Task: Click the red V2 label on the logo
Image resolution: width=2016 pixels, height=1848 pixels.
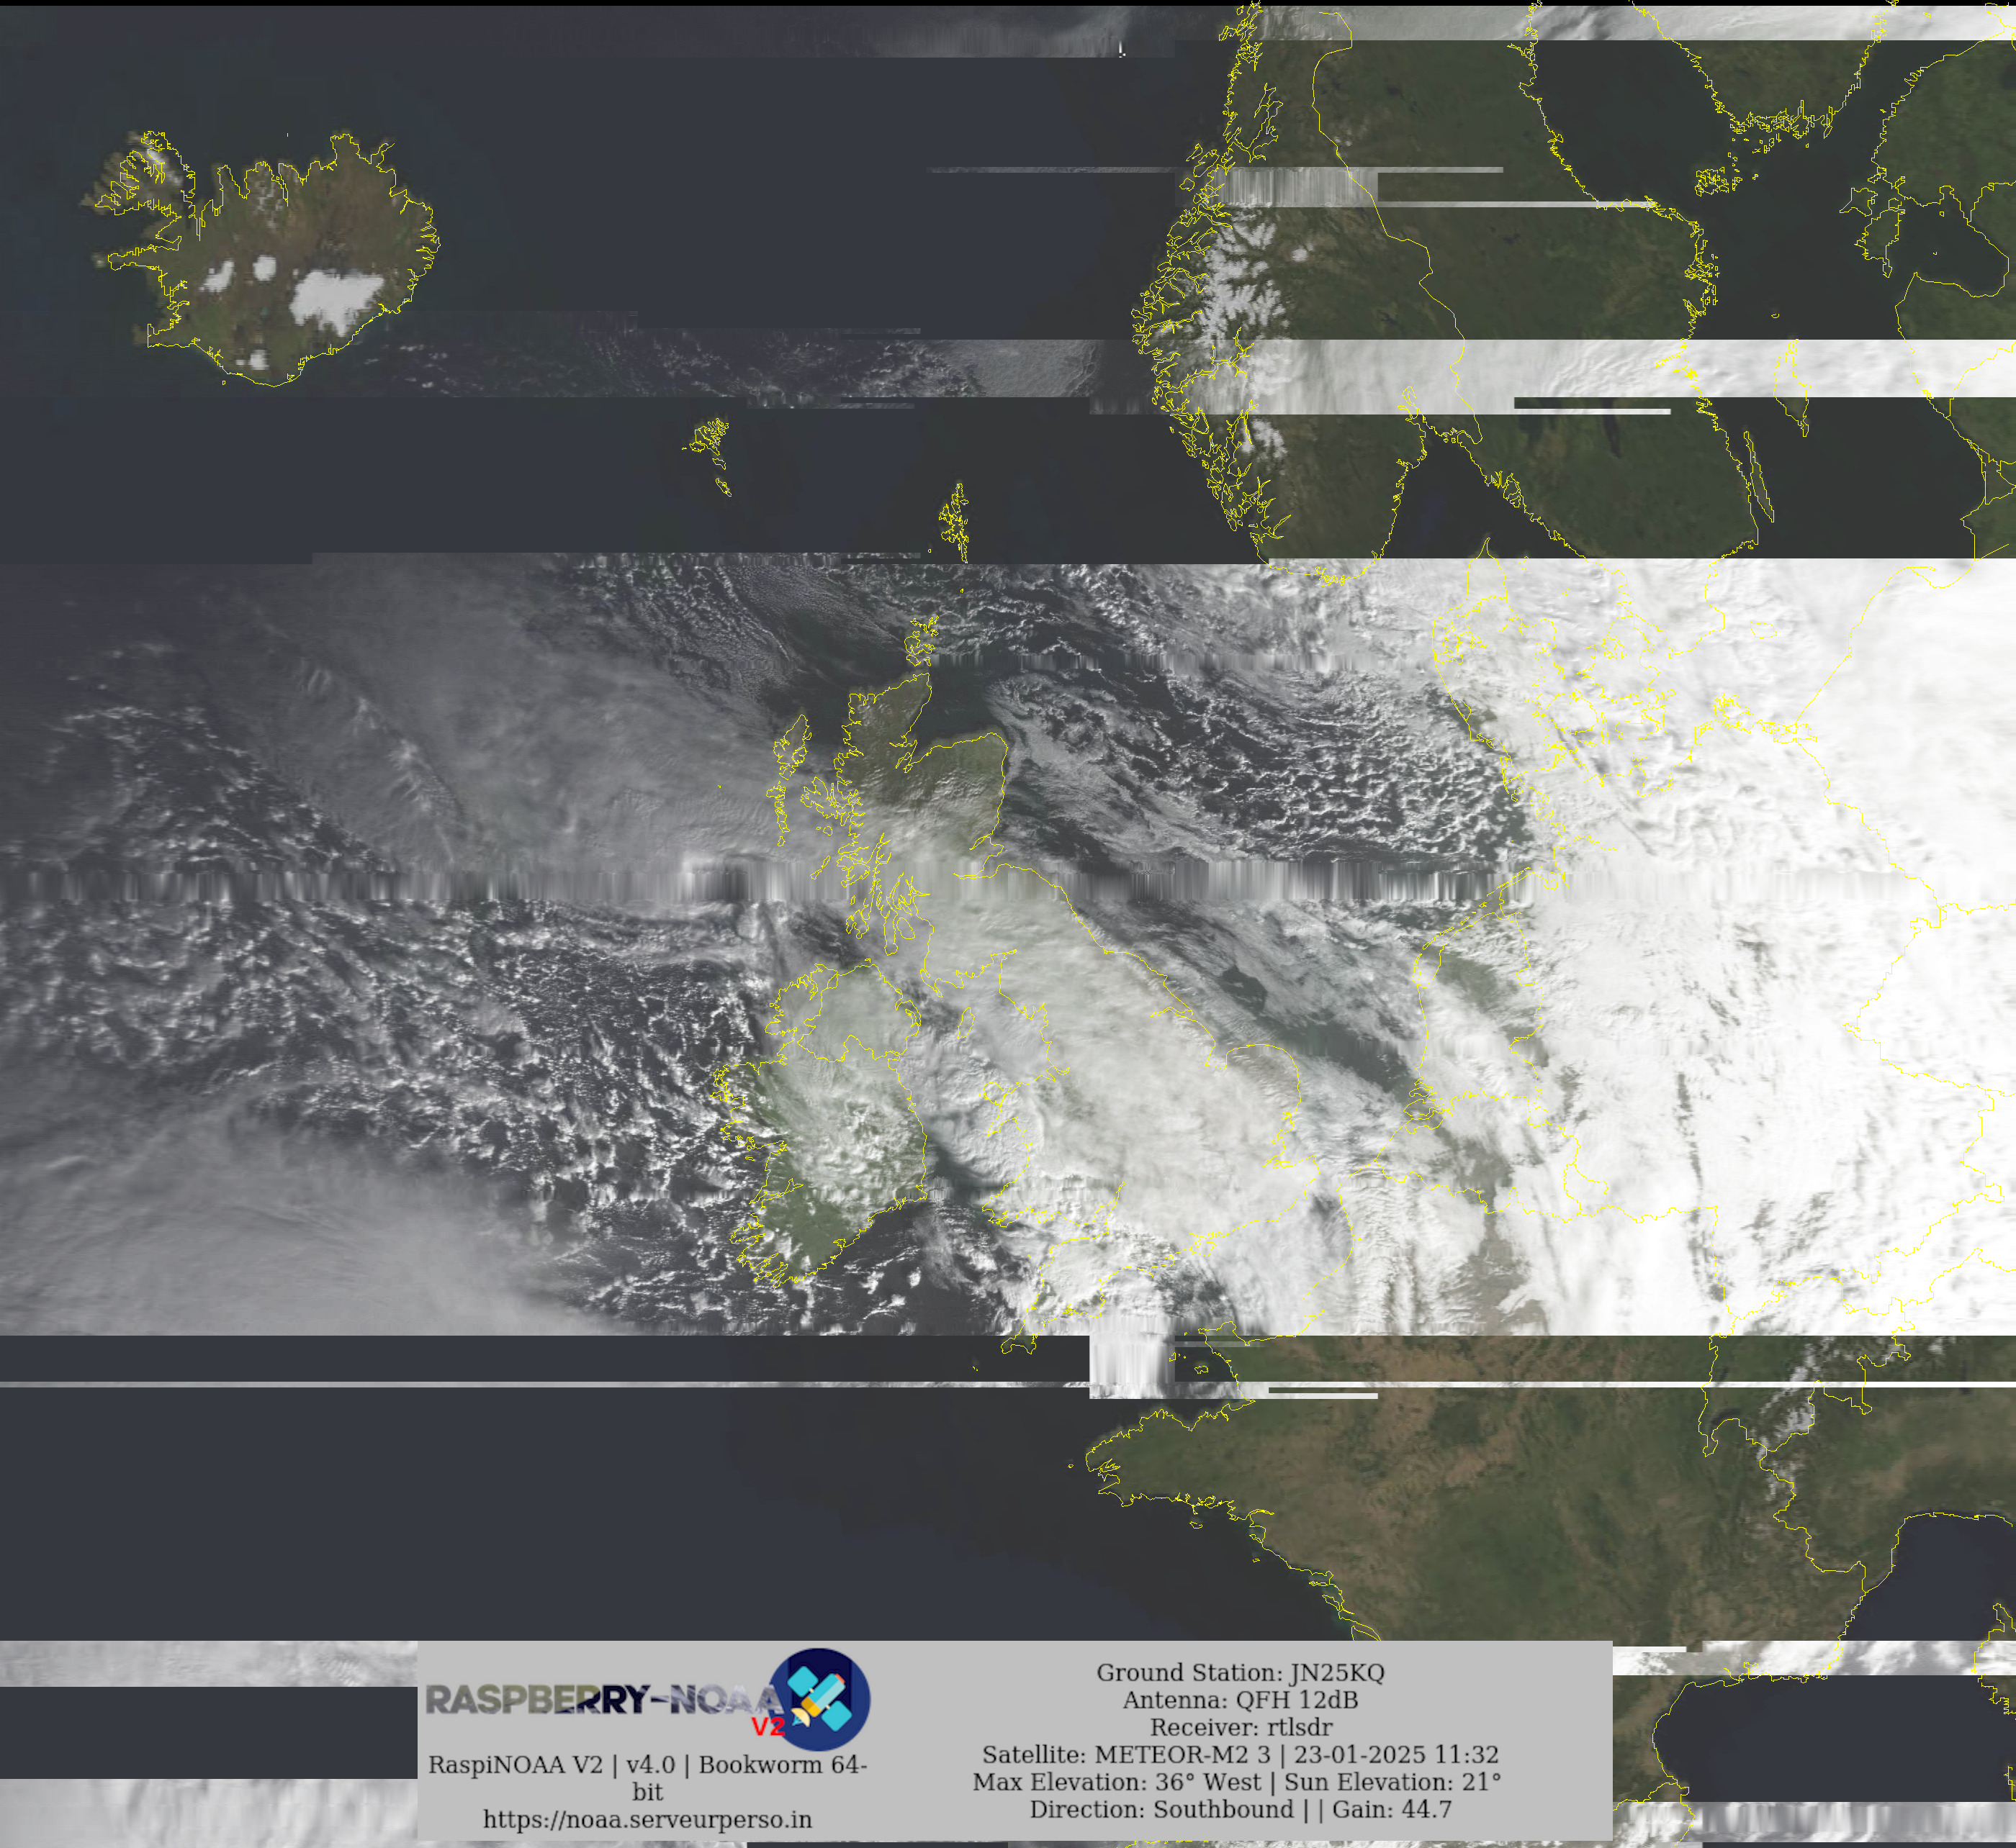Action: pyautogui.click(x=768, y=1726)
